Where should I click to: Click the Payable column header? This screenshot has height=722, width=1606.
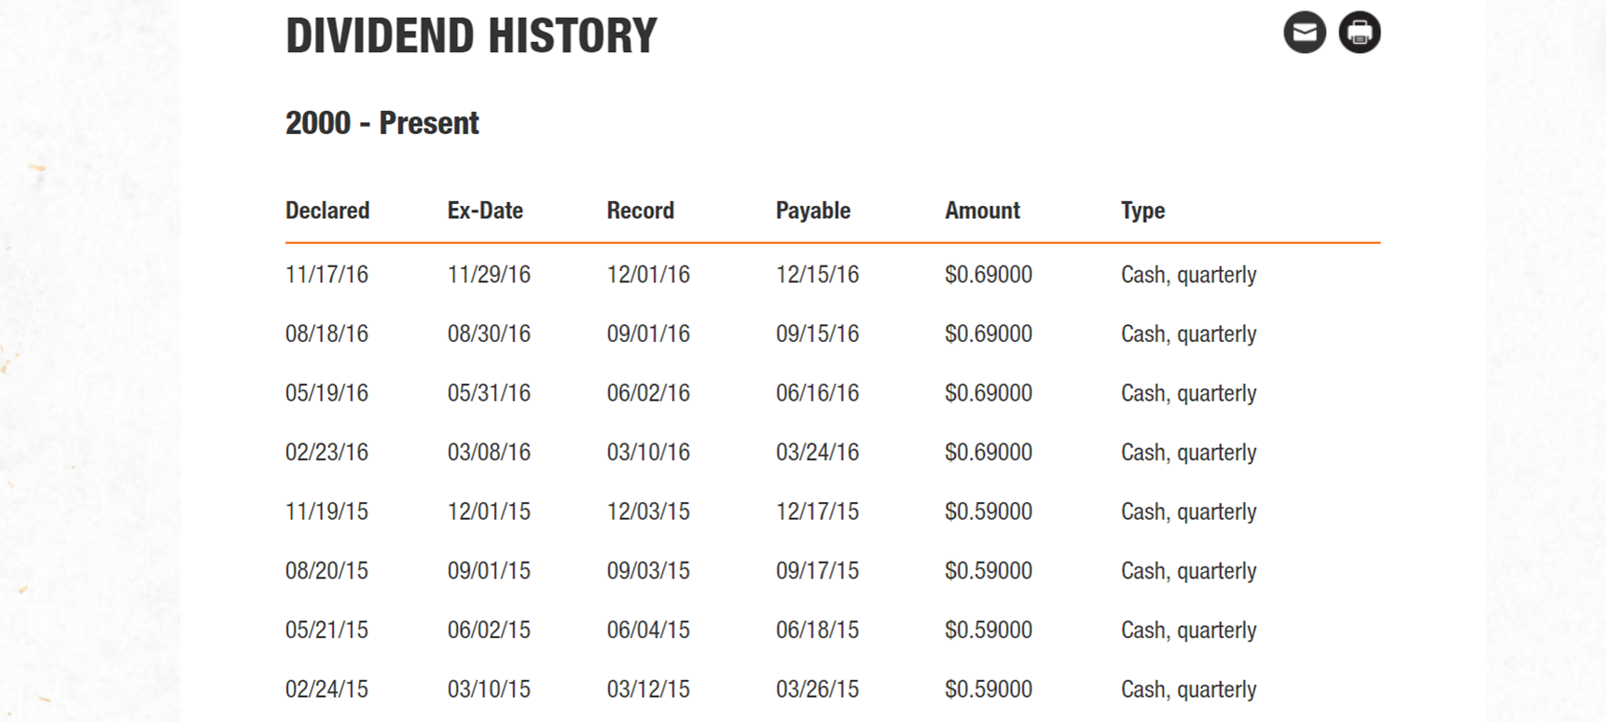pyautogui.click(x=812, y=211)
